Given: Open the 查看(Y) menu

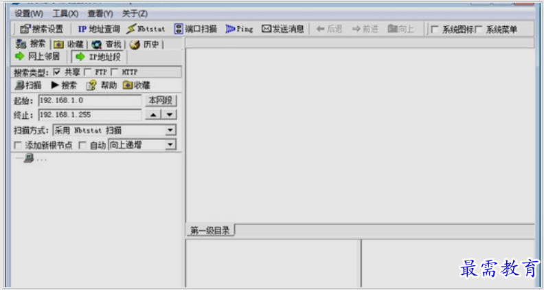Looking at the screenshot, I should 100,14.
